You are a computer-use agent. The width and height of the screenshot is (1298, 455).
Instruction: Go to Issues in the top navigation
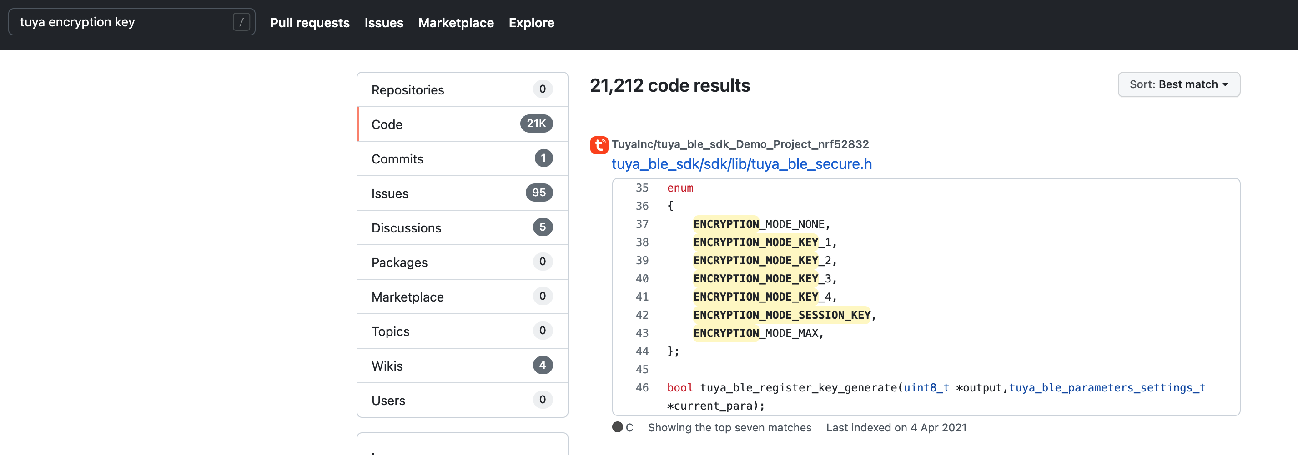click(383, 23)
